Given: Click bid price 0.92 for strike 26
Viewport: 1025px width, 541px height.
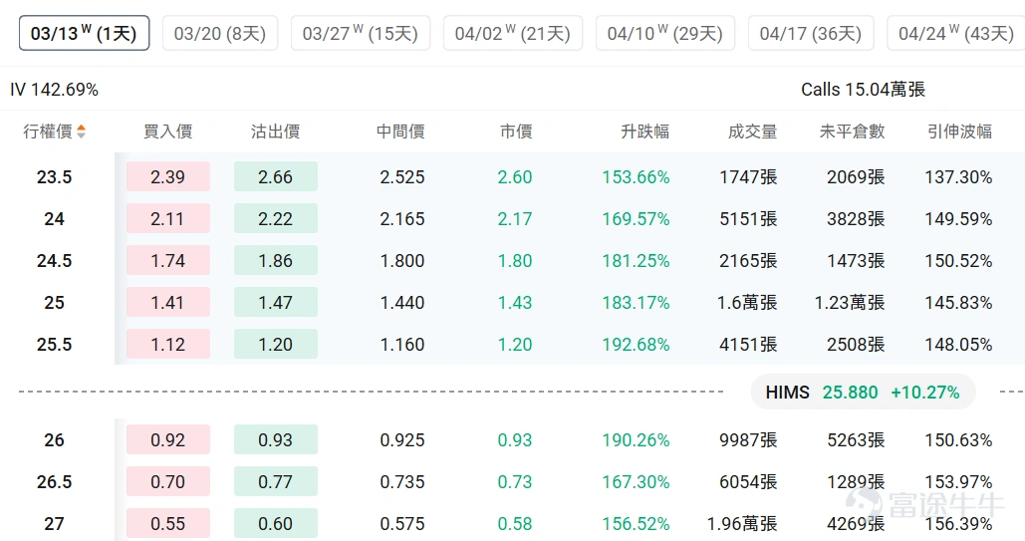Looking at the screenshot, I should (168, 439).
